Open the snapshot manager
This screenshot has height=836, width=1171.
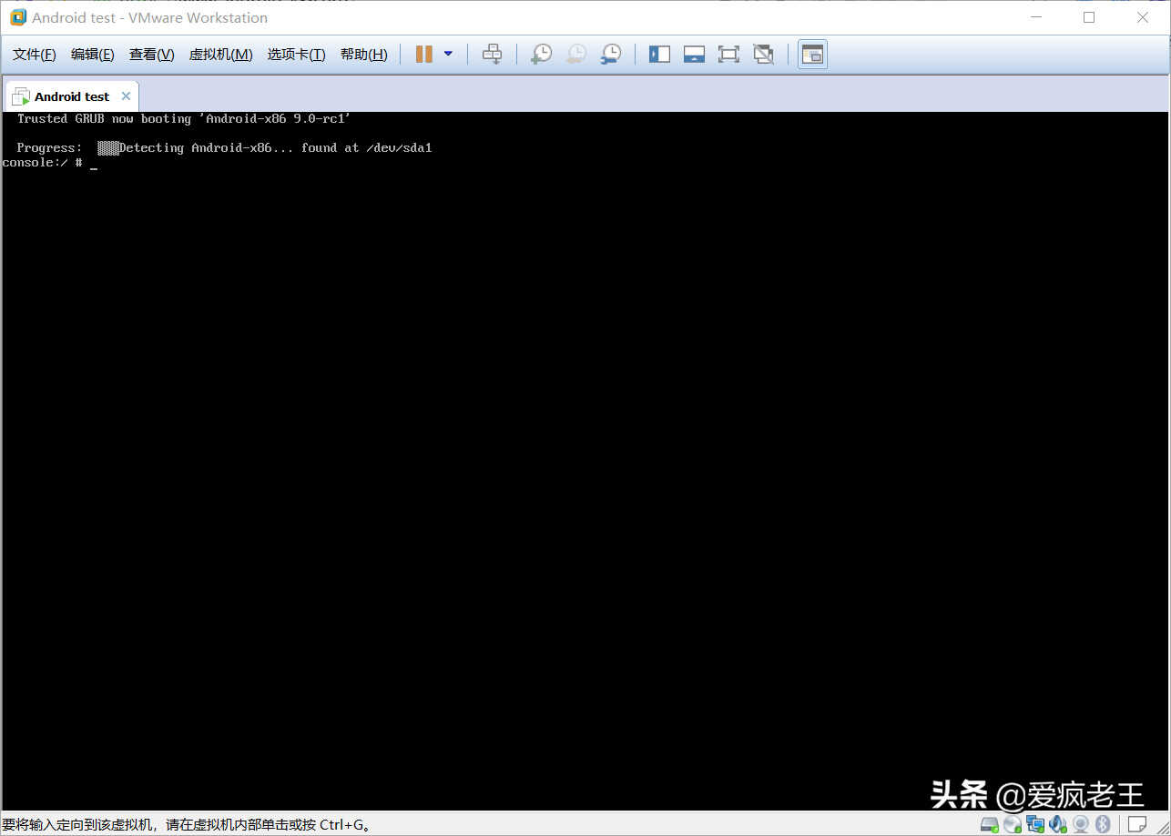[x=610, y=55]
